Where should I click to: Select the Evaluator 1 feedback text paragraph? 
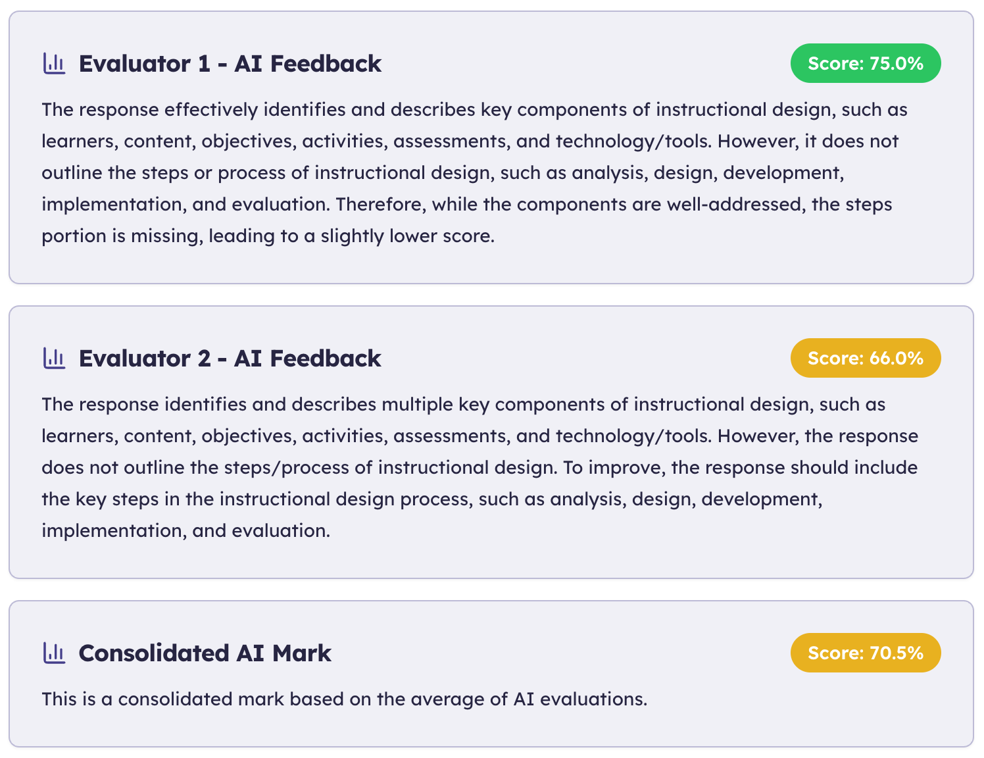point(474,172)
